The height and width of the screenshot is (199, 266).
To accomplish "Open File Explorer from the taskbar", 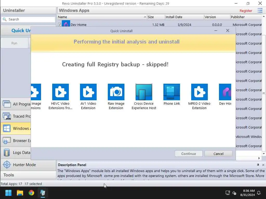I will coord(20,193).
